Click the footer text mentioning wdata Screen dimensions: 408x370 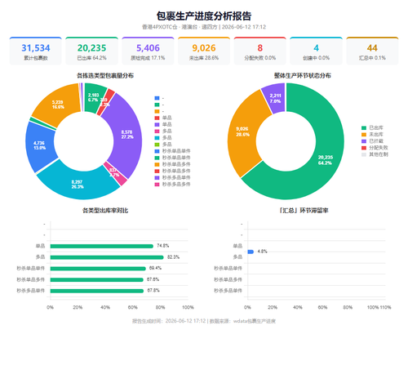(204, 321)
